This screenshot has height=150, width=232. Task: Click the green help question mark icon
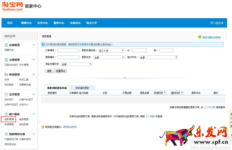click(200, 37)
